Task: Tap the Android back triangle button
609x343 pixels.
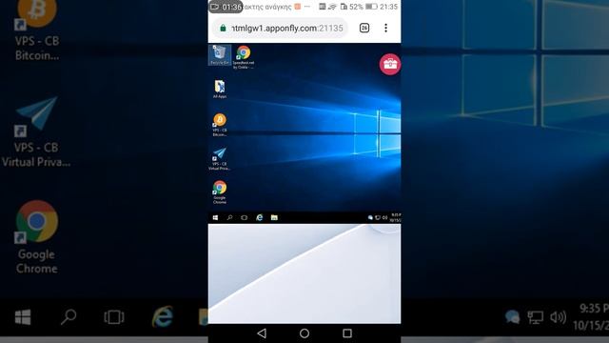Action: point(262,333)
